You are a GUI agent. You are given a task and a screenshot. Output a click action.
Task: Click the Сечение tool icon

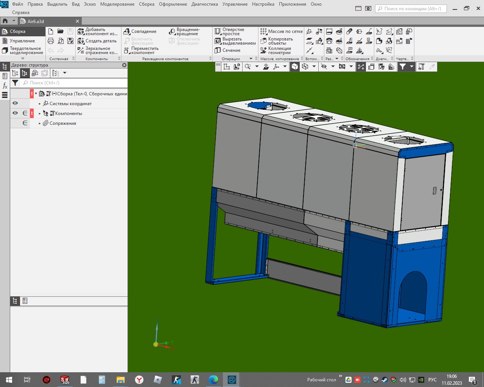click(x=218, y=50)
